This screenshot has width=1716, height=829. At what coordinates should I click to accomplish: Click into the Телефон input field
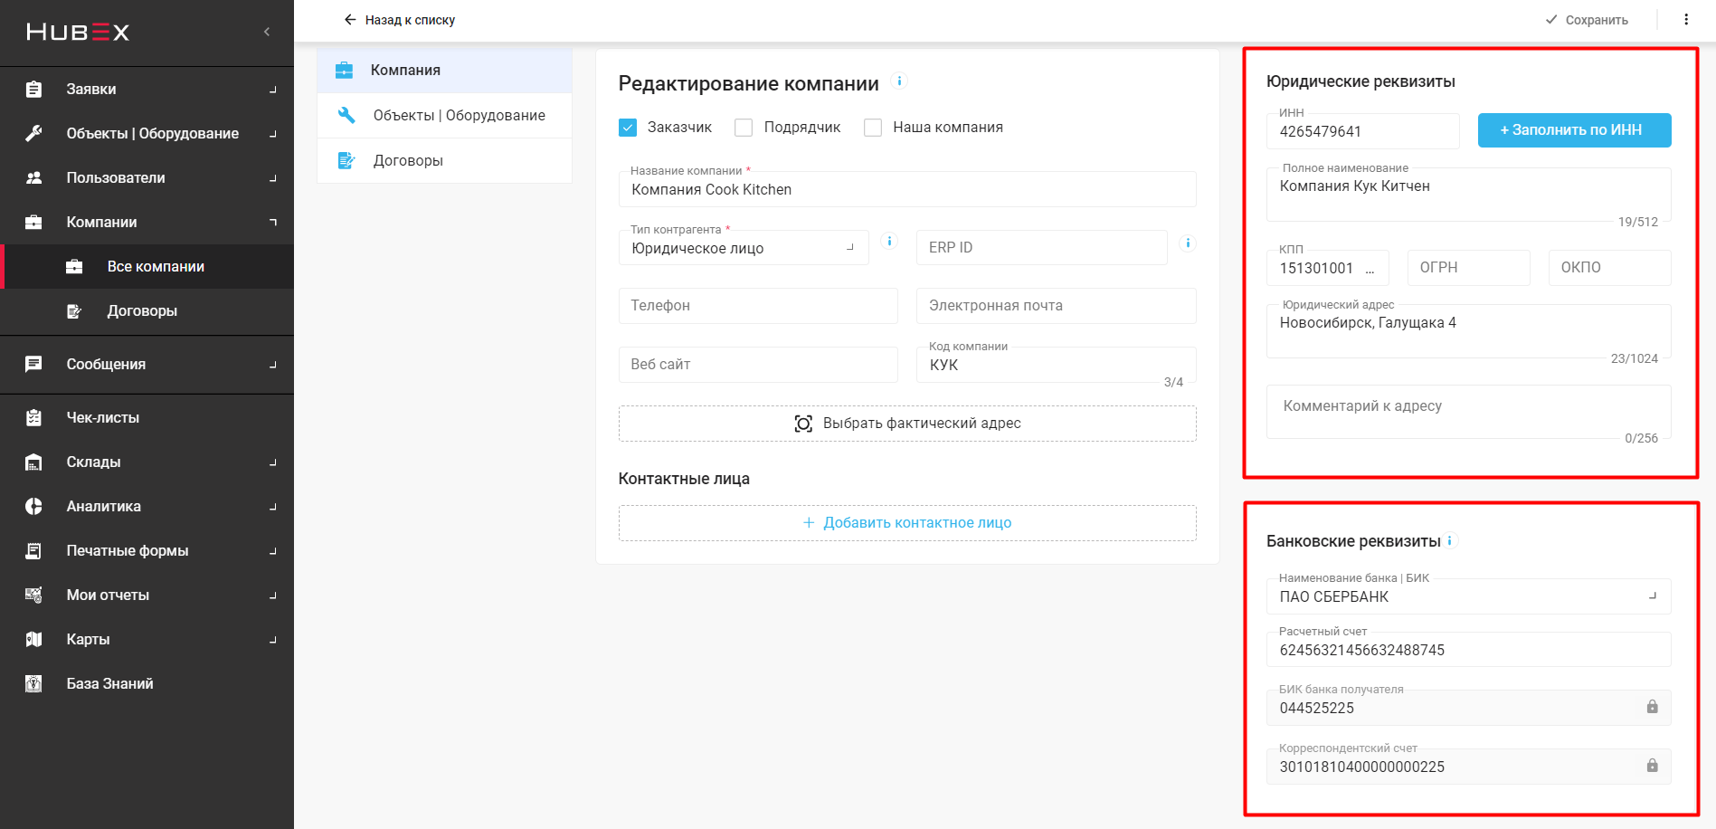(x=758, y=306)
